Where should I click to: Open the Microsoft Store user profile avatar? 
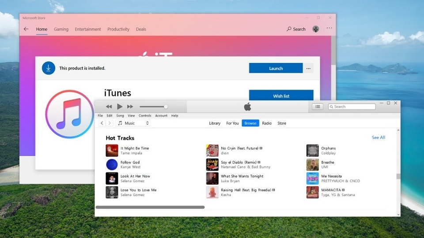click(x=315, y=29)
